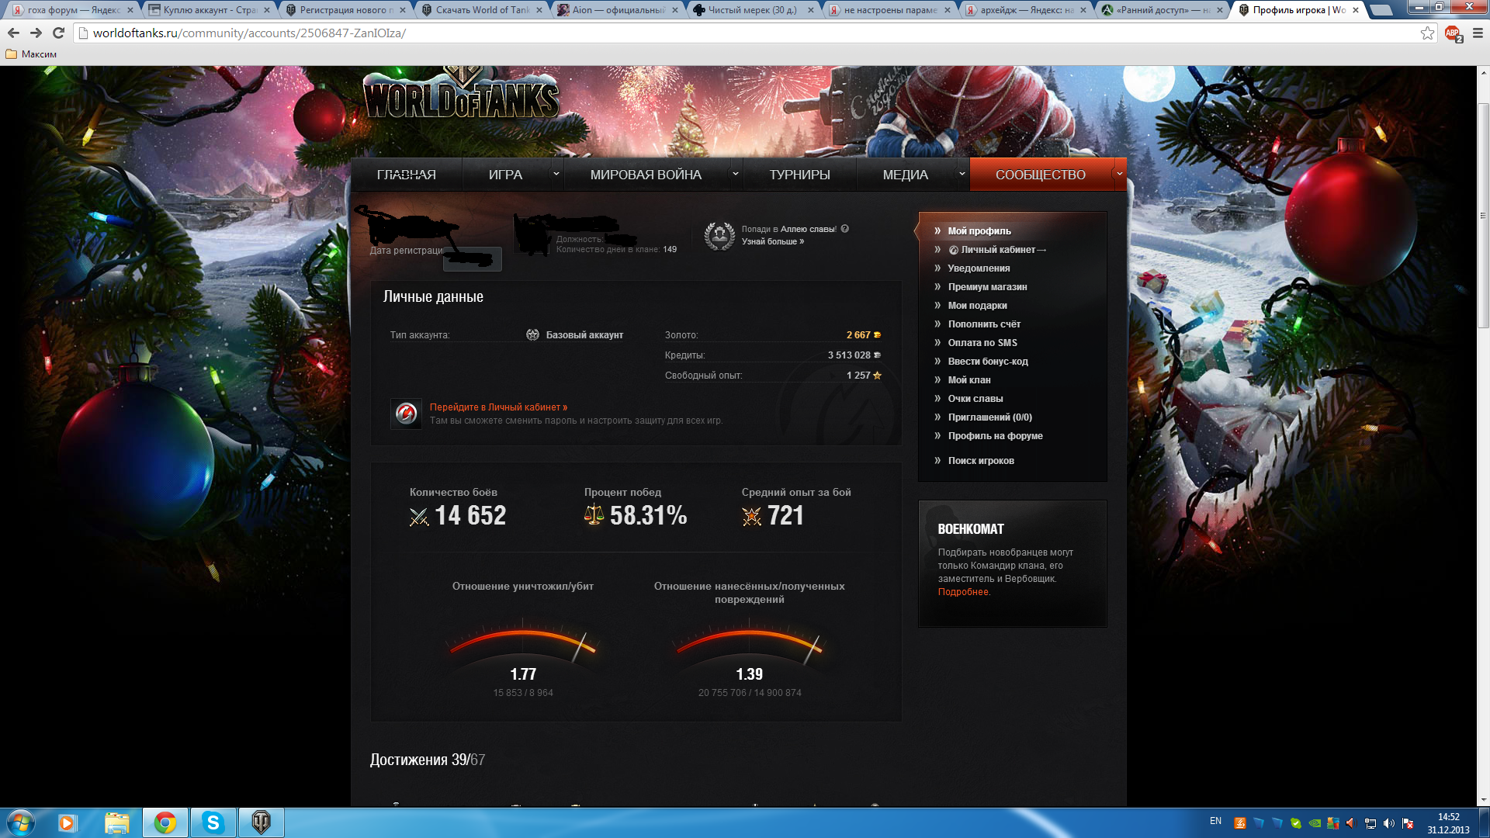
Task: Click the Java update tray icon
Action: [x=1240, y=823]
